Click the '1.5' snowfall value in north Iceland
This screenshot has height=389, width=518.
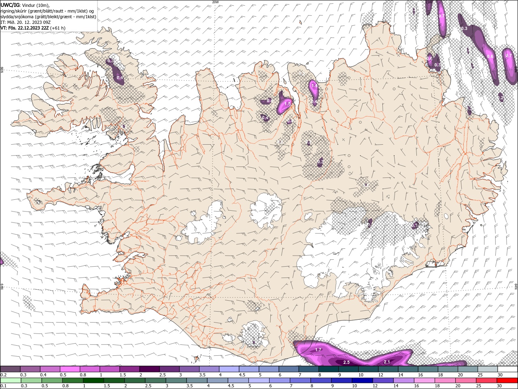click(287, 104)
